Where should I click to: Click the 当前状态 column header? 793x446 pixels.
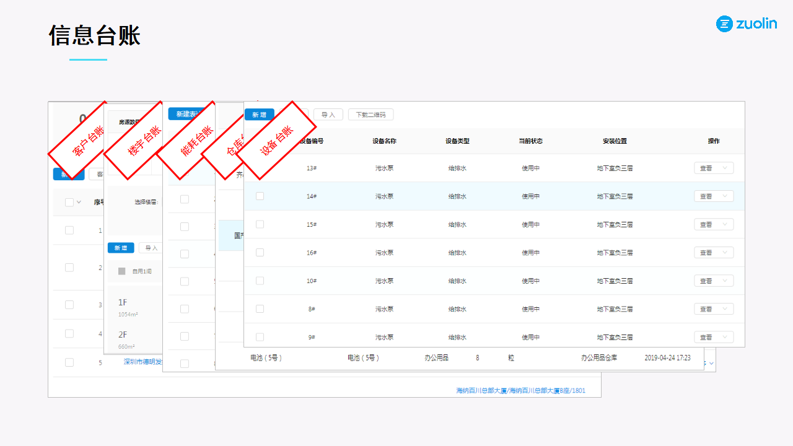(530, 141)
